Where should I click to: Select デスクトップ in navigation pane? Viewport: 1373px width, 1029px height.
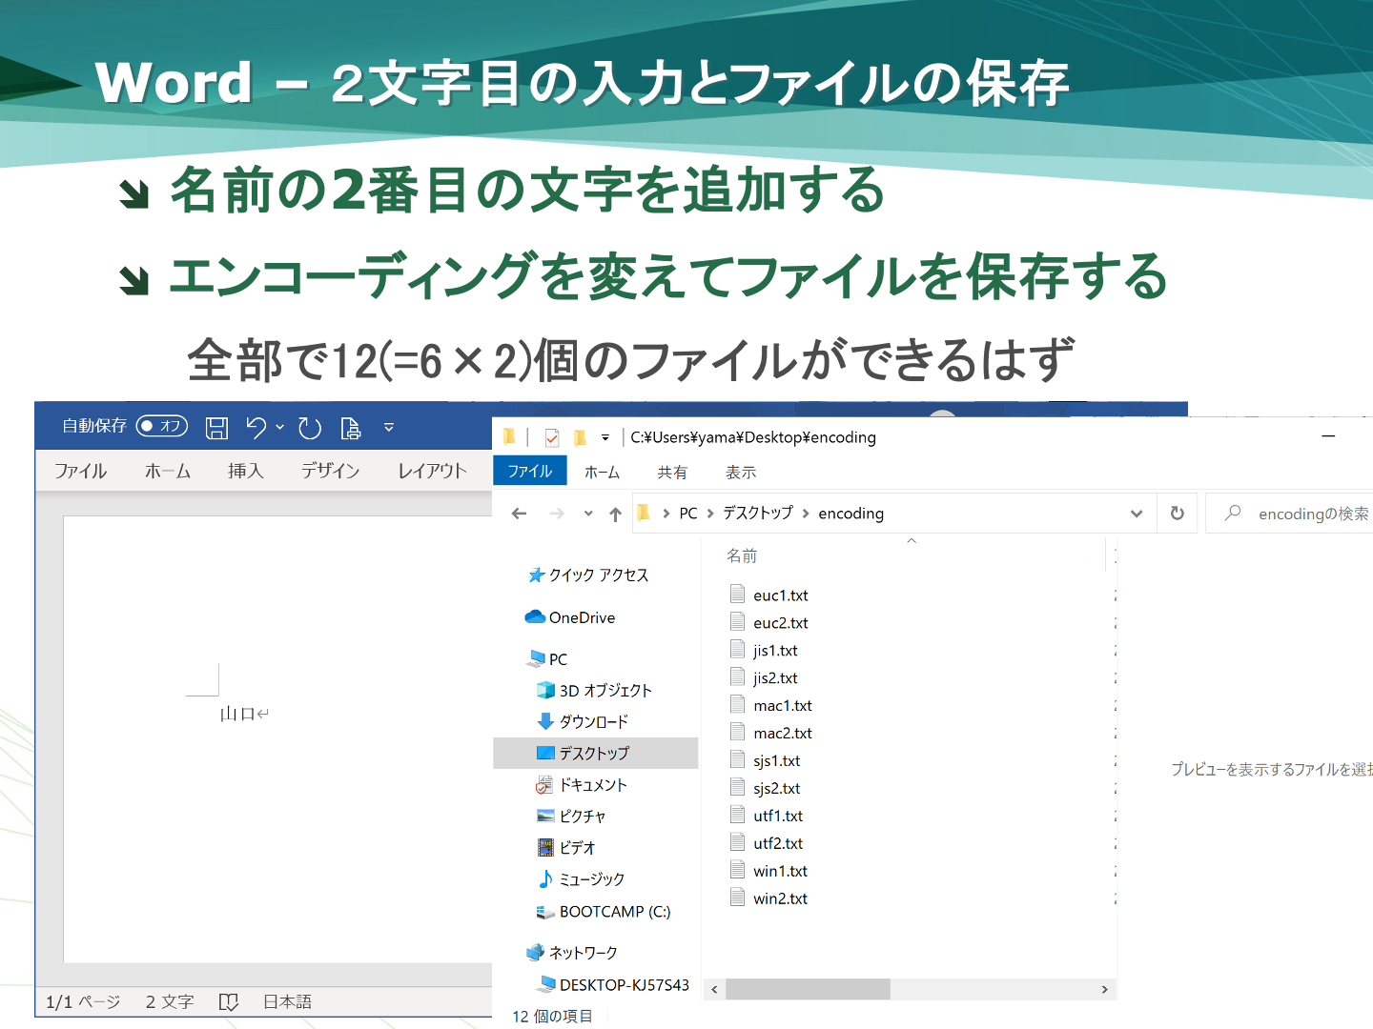(x=595, y=753)
